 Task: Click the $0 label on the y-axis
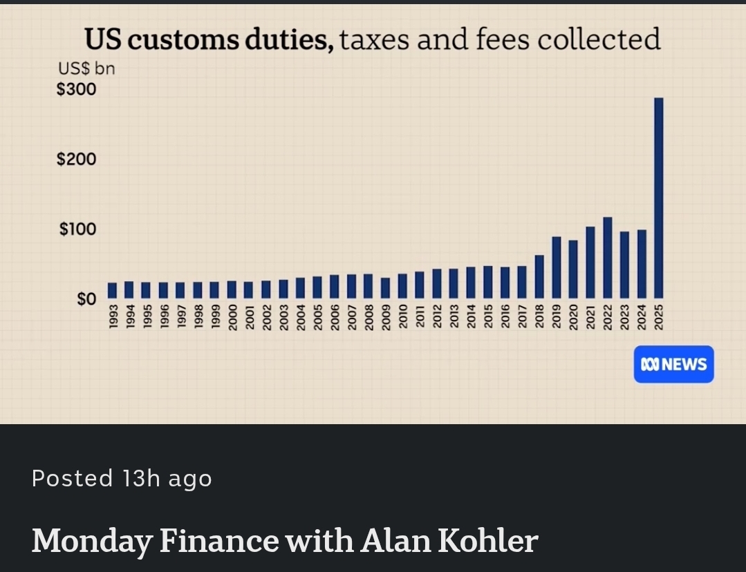coord(85,300)
